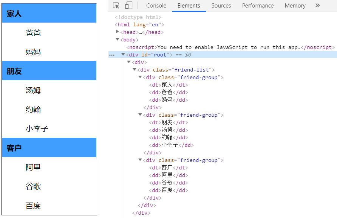Select the dd 百度 node
The width and height of the screenshot is (337, 218).
pos(168,190)
